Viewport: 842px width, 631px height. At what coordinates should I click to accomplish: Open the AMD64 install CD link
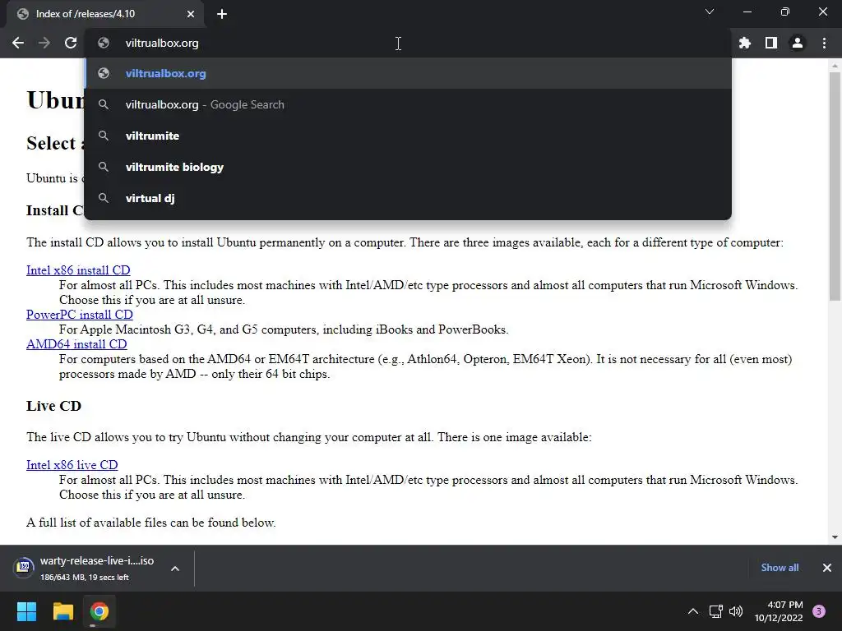[x=76, y=344]
